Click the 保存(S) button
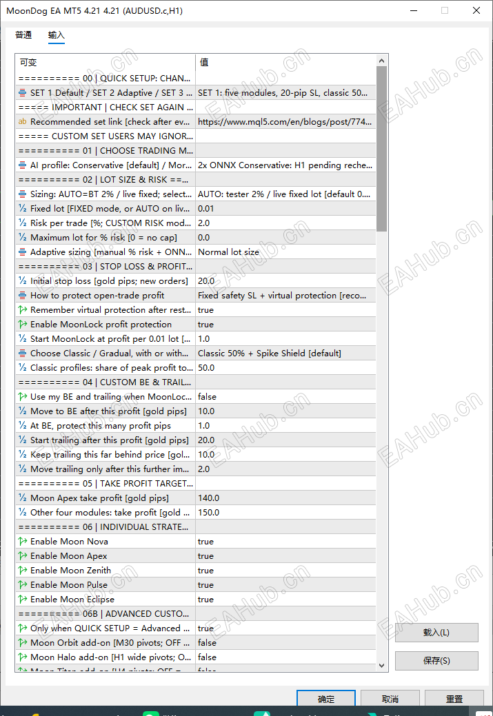This screenshot has width=493, height=716. pos(436,661)
